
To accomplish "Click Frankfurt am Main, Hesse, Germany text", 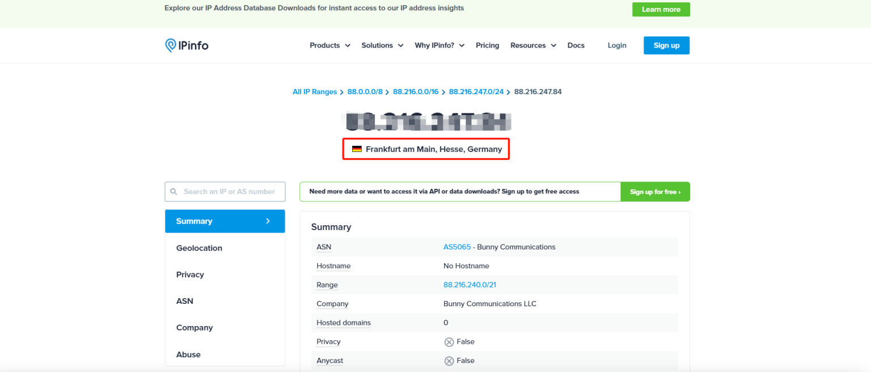I will (x=434, y=149).
